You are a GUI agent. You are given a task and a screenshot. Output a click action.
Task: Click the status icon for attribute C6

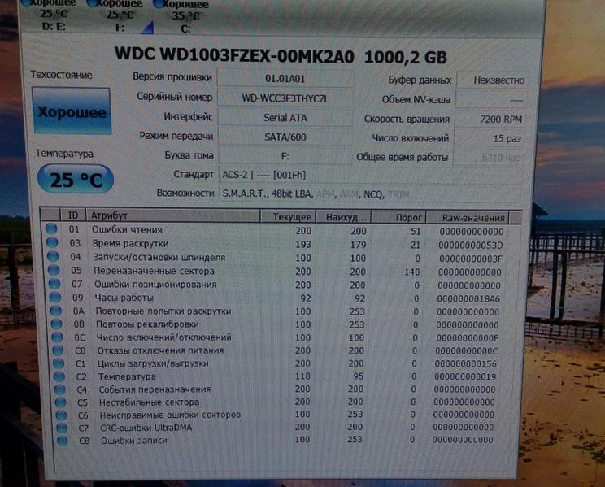coord(61,415)
